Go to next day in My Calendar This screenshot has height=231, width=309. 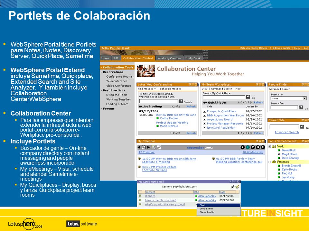pos(149,147)
